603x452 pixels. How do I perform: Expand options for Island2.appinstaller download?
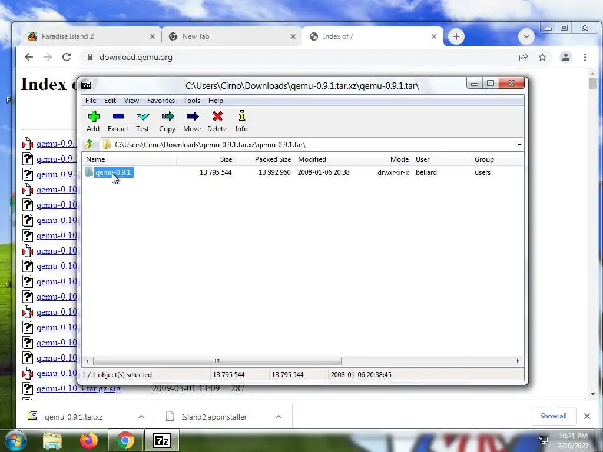coord(279,417)
